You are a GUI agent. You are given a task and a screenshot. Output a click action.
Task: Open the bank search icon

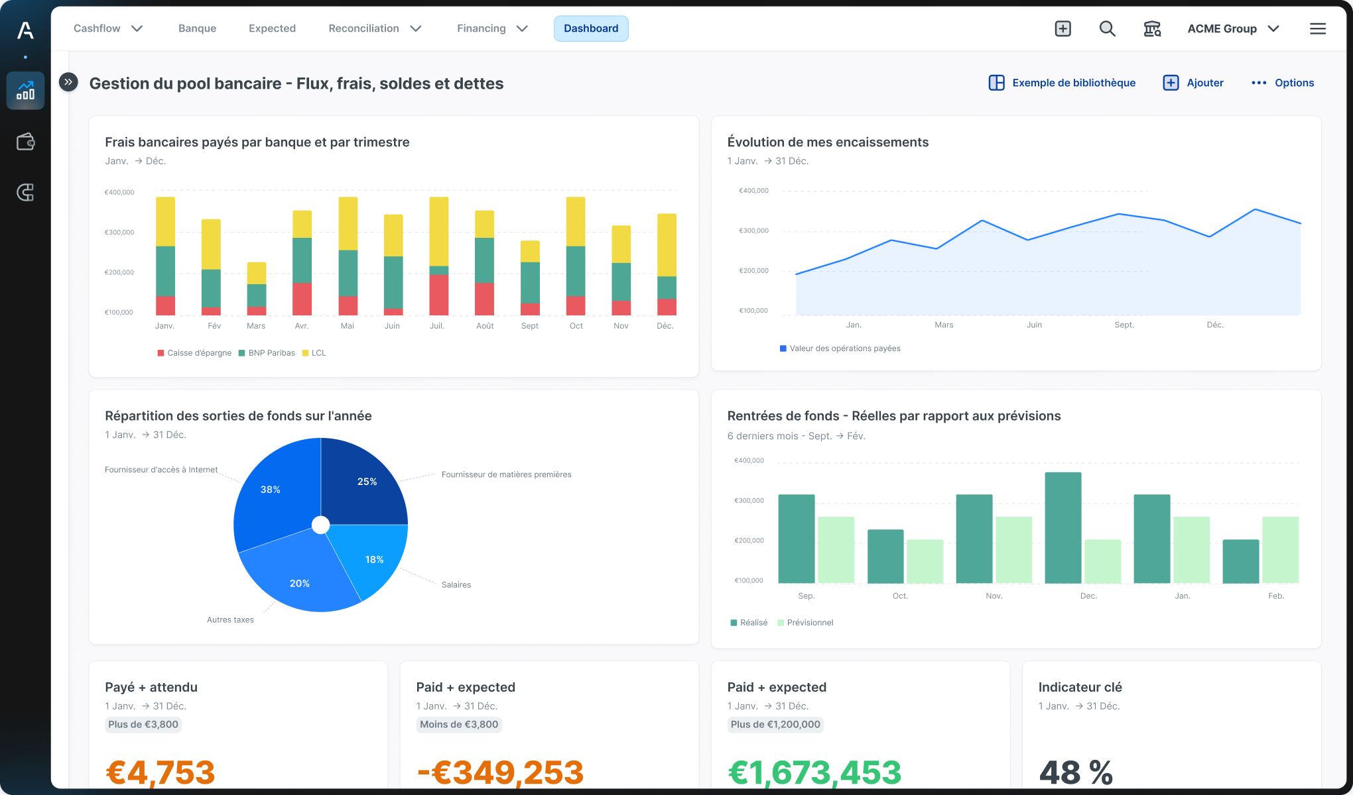click(1152, 28)
